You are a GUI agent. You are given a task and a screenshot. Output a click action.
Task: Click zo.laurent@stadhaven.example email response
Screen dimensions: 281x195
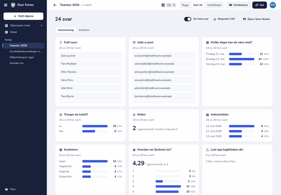click(x=164, y=56)
